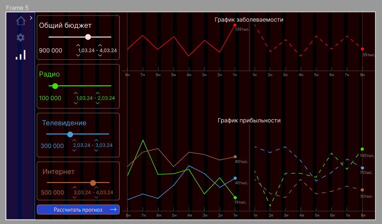Move the Общий бюджет slider handle

[x=88, y=37]
